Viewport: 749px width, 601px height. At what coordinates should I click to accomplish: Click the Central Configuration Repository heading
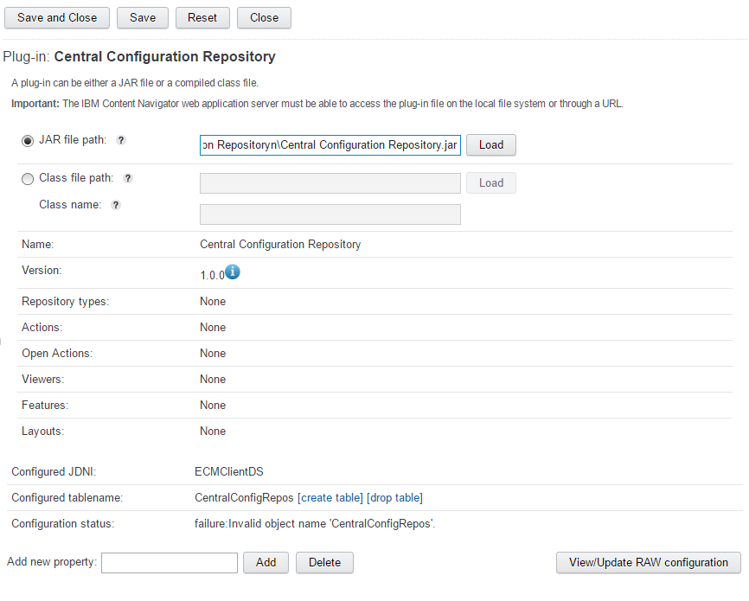coord(165,56)
